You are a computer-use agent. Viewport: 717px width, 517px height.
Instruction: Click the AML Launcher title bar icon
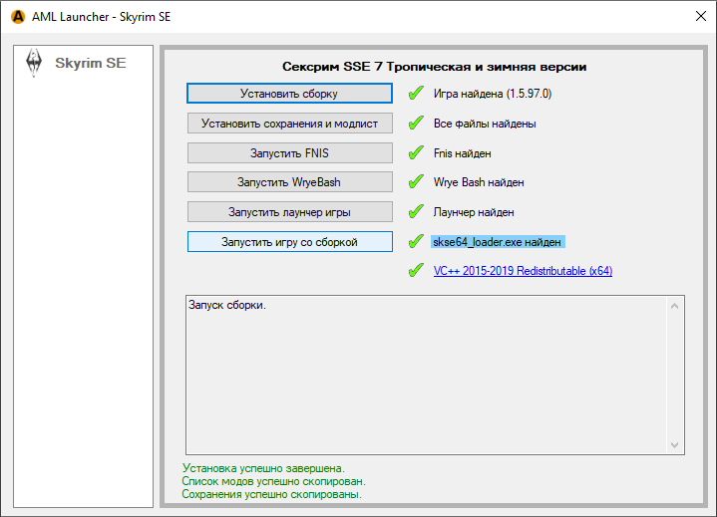coord(16,16)
